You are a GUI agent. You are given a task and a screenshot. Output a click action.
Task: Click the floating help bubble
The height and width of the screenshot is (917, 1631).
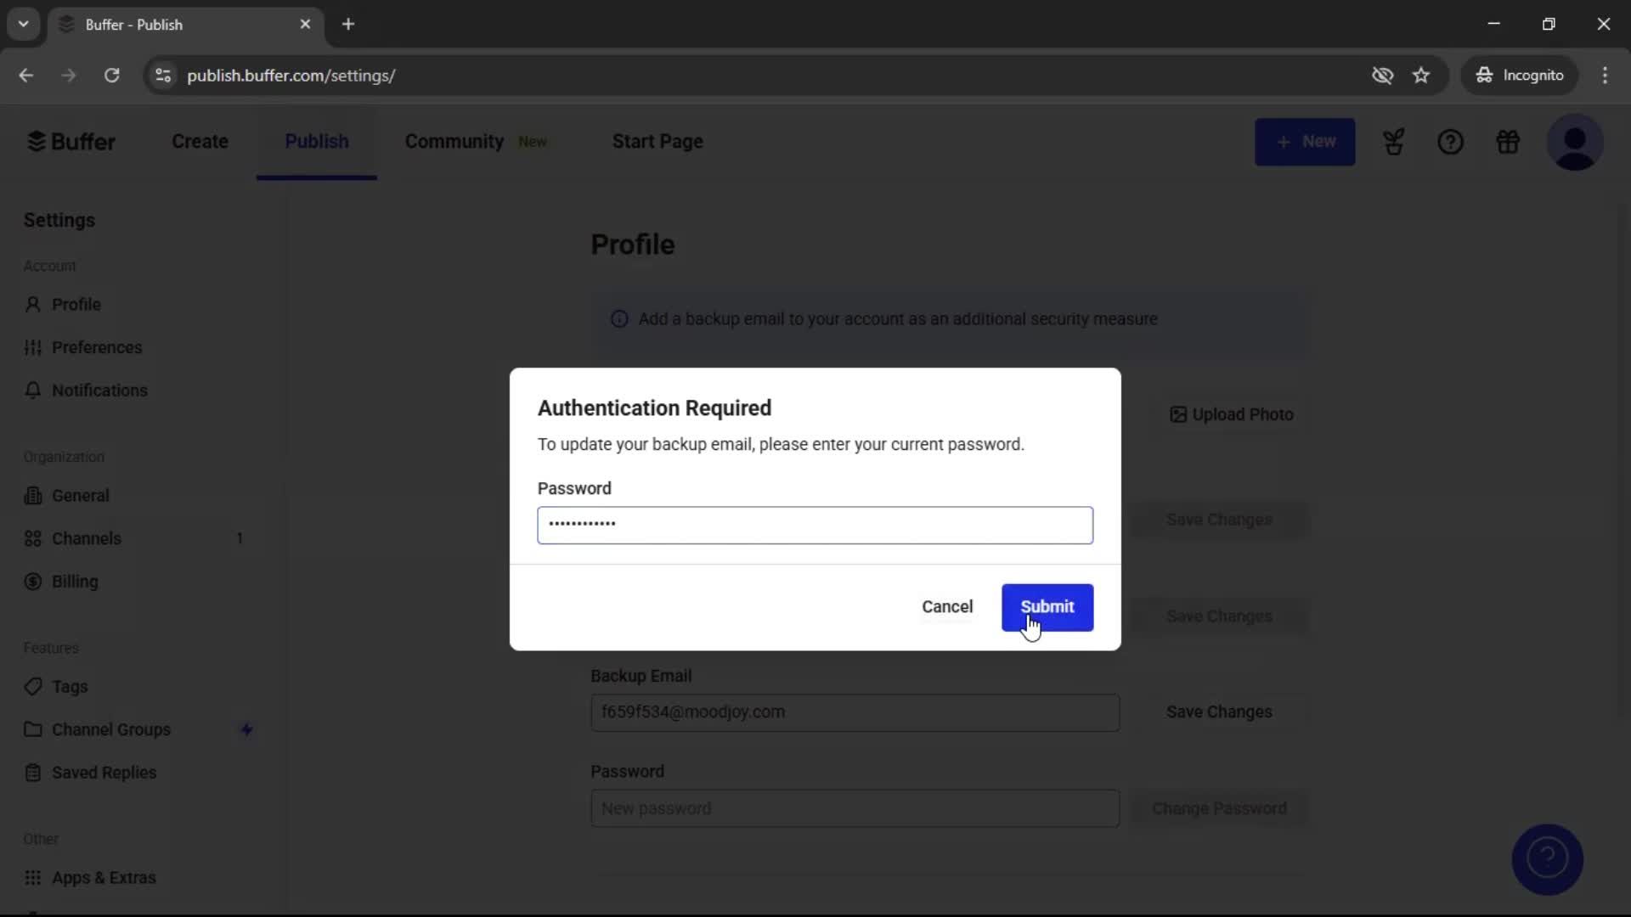pyautogui.click(x=1547, y=859)
